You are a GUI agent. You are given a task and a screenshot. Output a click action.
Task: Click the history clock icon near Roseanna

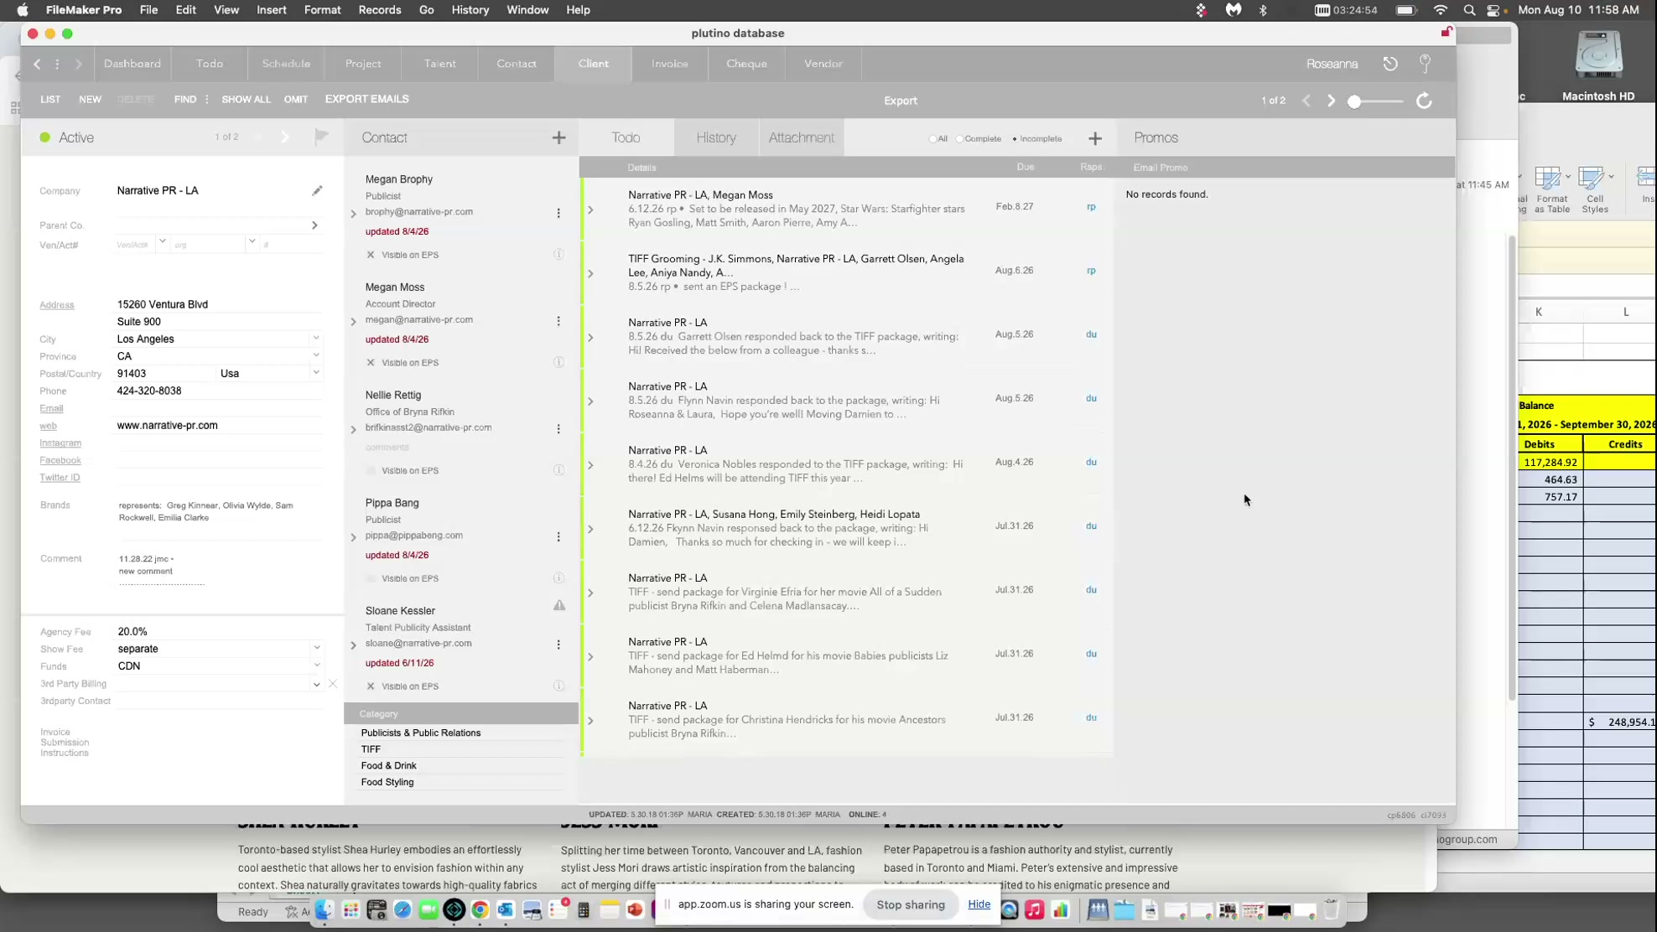1390,64
